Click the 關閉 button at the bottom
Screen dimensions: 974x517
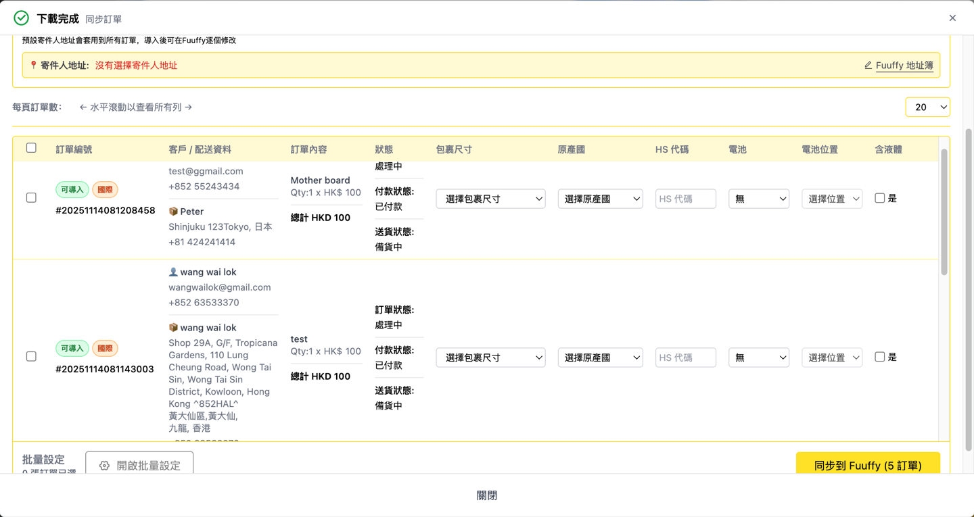pyautogui.click(x=487, y=495)
